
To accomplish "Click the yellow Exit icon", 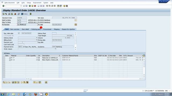I will (32, 6).
